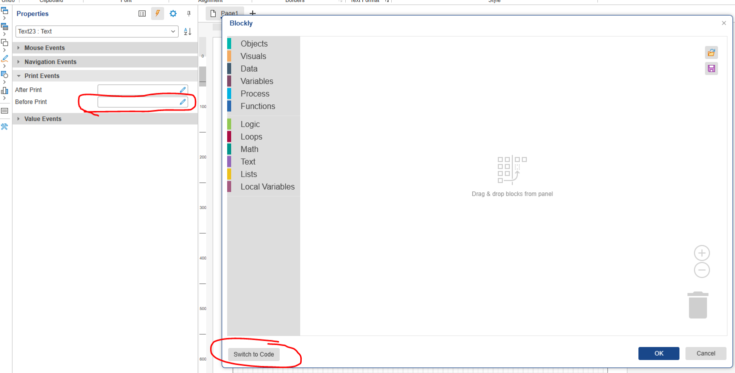Open the Objects block category
Image resolution: width=735 pixels, height=373 pixels.
(x=263, y=43)
